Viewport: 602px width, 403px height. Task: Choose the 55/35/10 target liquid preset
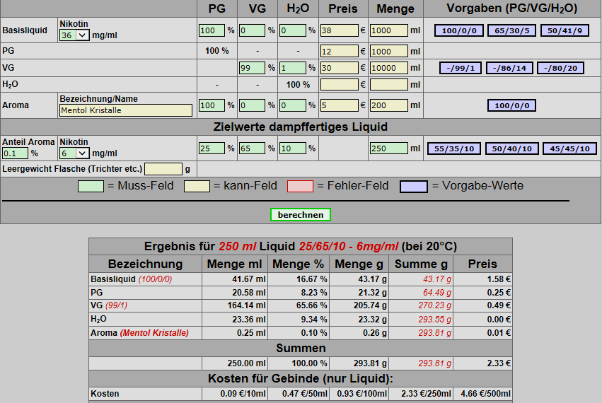click(x=453, y=148)
